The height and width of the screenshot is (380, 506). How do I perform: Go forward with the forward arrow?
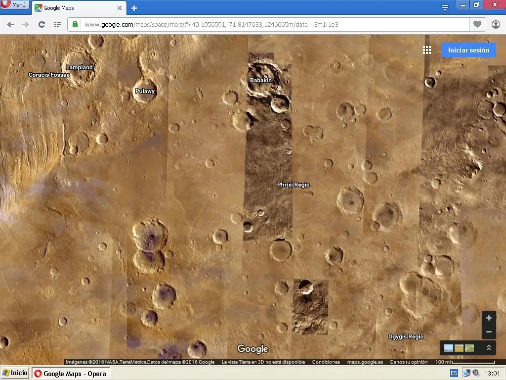coord(26,25)
